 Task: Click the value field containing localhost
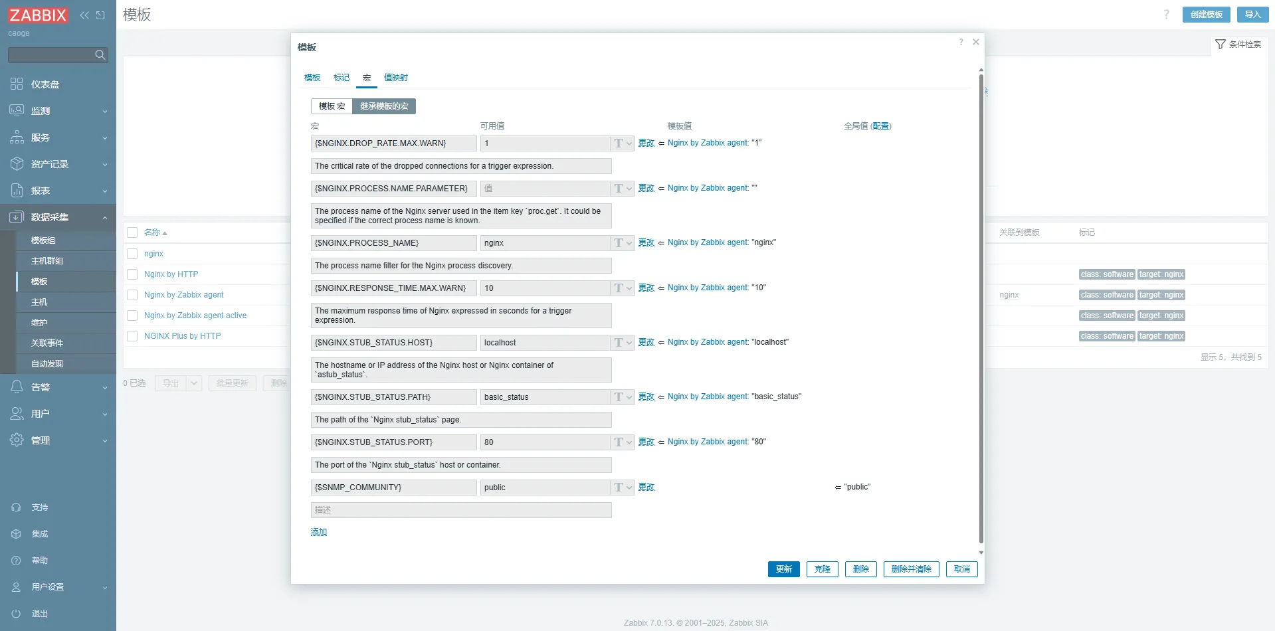(545, 343)
